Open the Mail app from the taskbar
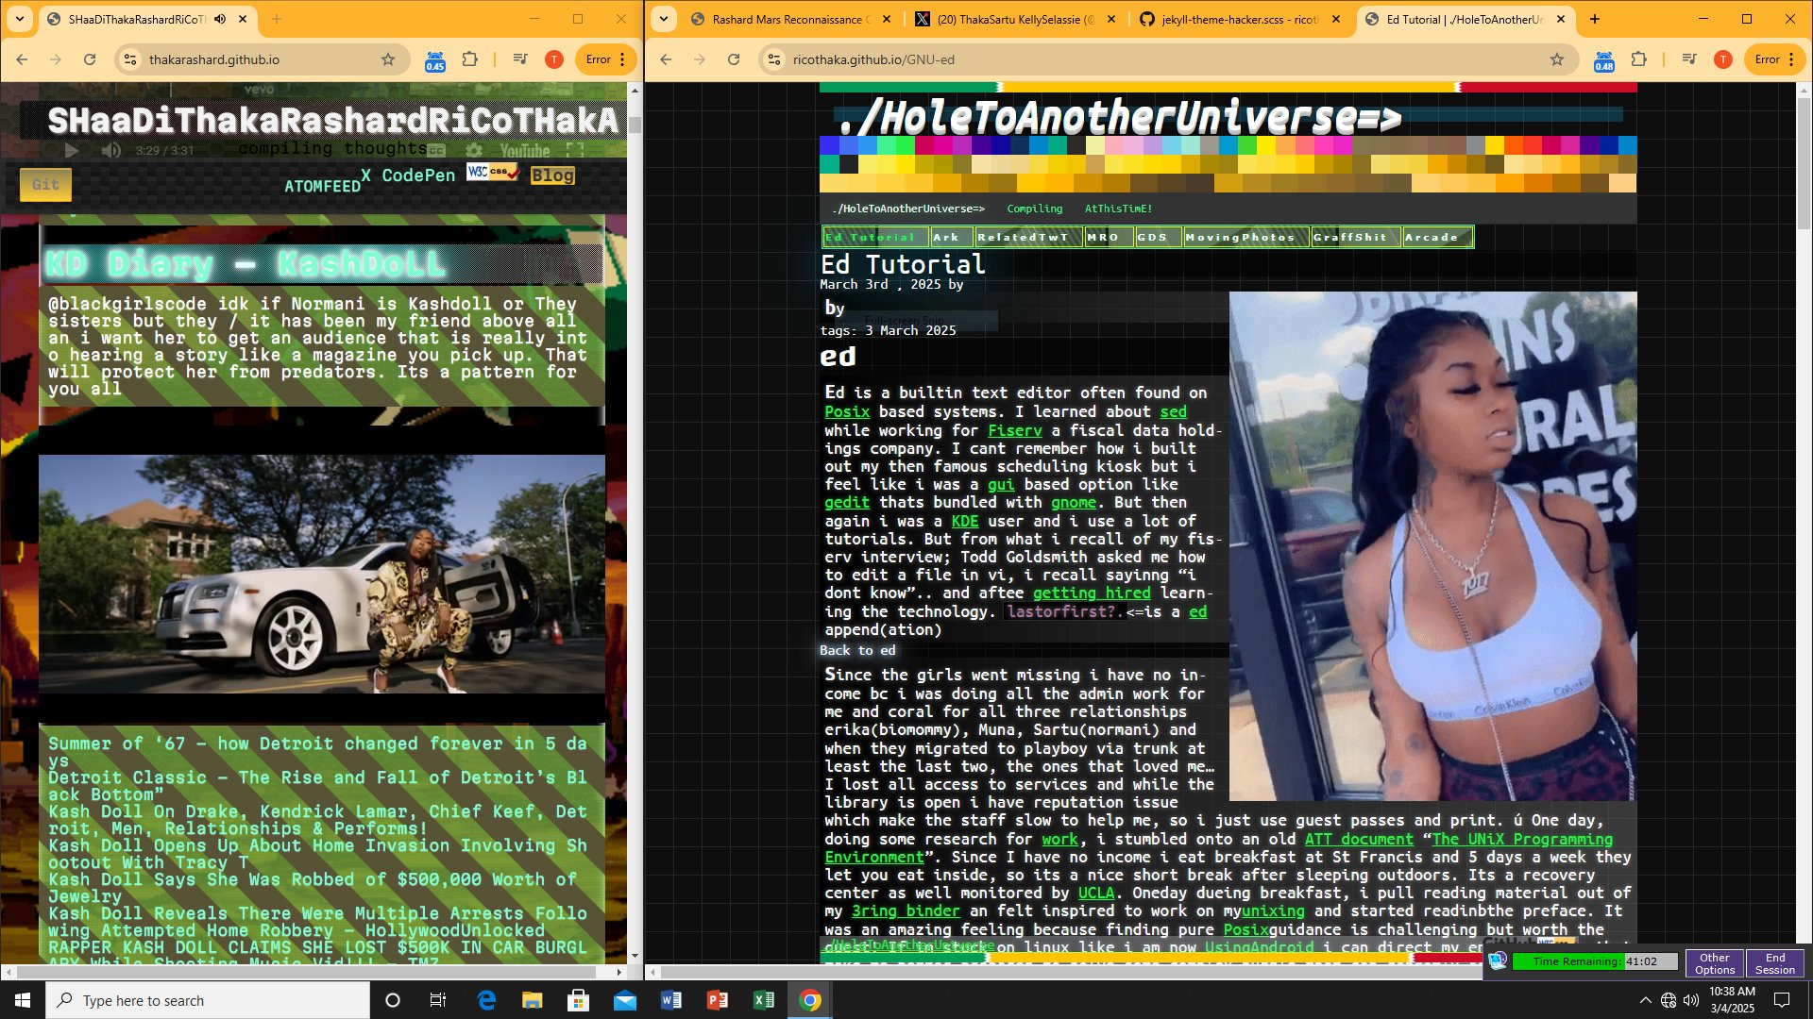Image resolution: width=1813 pixels, height=1019 pixels. pos(625,1000)
